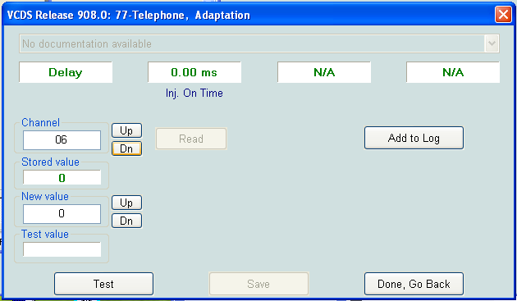Click the Test button
Screen dimensions: 517x301
103,284
